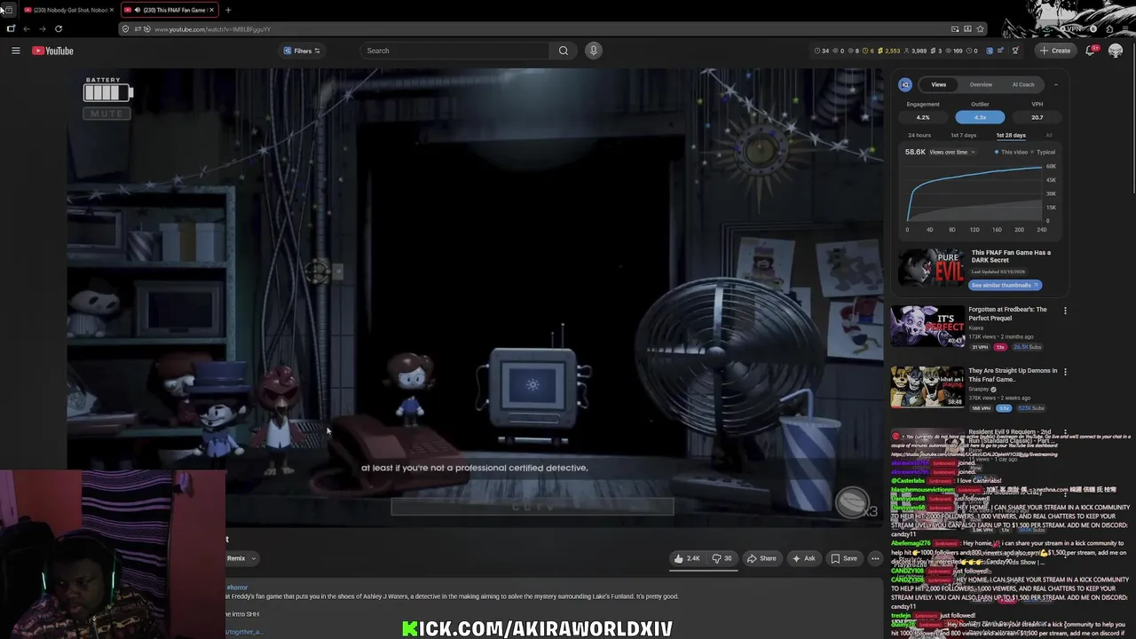
Task: Open the Straight Up Demons video options
Action: coord(1065,372)
